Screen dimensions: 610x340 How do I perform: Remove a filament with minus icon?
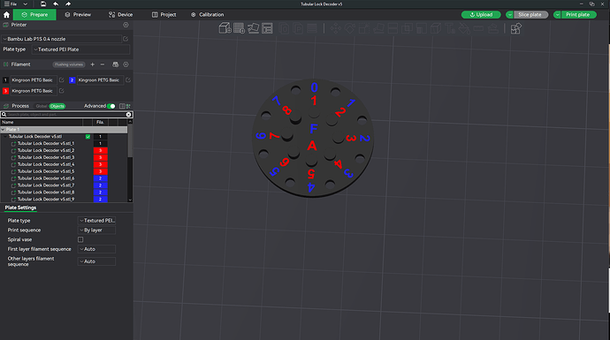pos(103,64)
